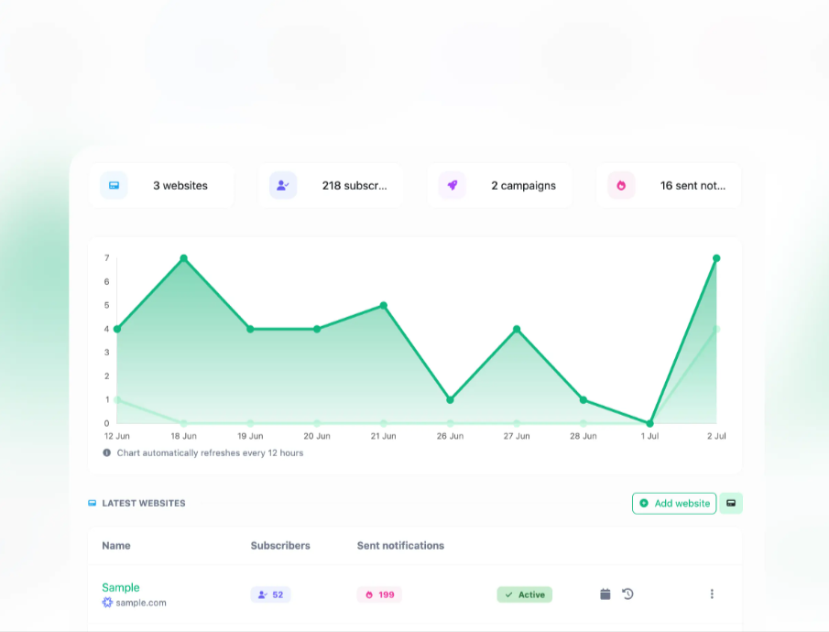The height and width of the screenshot is (632, 829).
Task: Click the websites icon on the 3 websites card
Action: pos(114,185)
